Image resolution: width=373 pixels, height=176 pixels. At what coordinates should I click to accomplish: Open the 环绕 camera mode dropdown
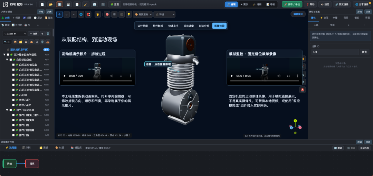pyautogui.click(x=164, y=14)
